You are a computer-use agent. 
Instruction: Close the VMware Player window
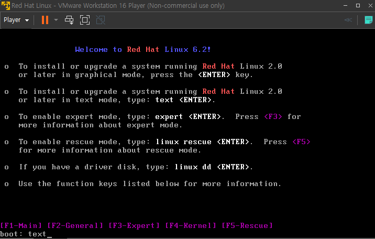pos(370,5)
